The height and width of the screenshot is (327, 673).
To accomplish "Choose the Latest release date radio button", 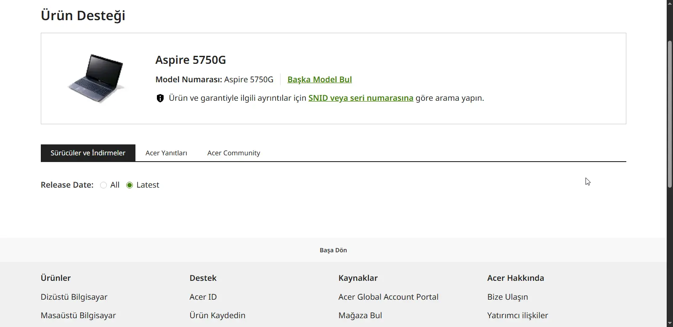I will 130,185.
